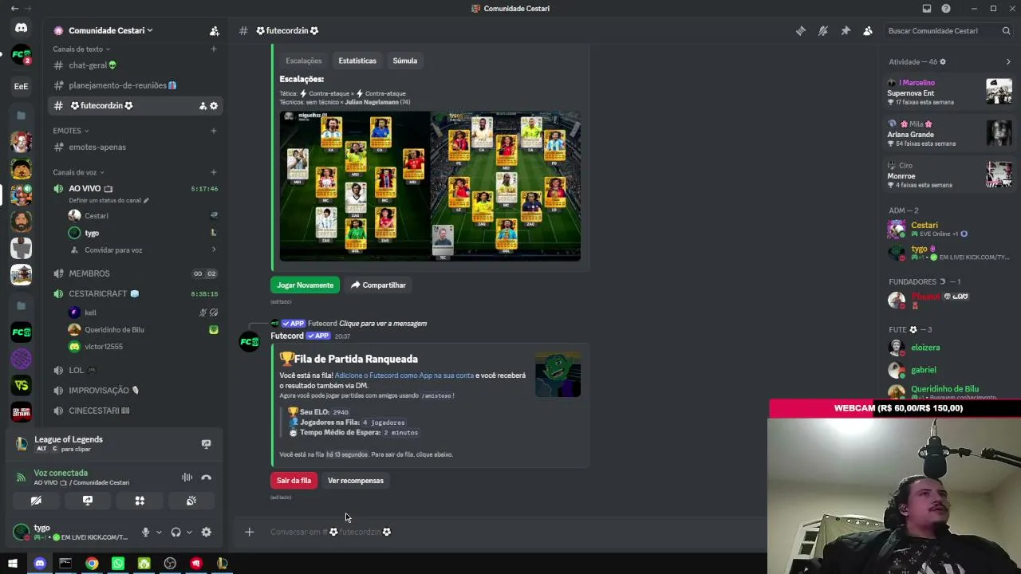The height and width of the screenshot is (574, 1021).
Task: Open the soundboard in voice panel
Action: 191,501
